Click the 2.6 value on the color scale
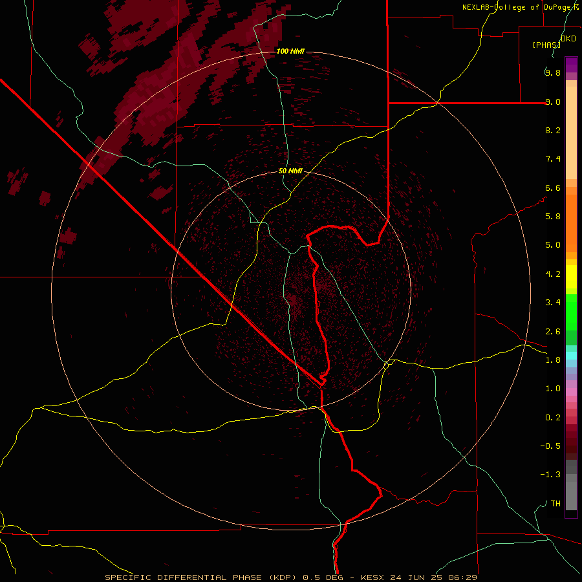The width and height of the screenshot is (582, 582). coord(553,332)
